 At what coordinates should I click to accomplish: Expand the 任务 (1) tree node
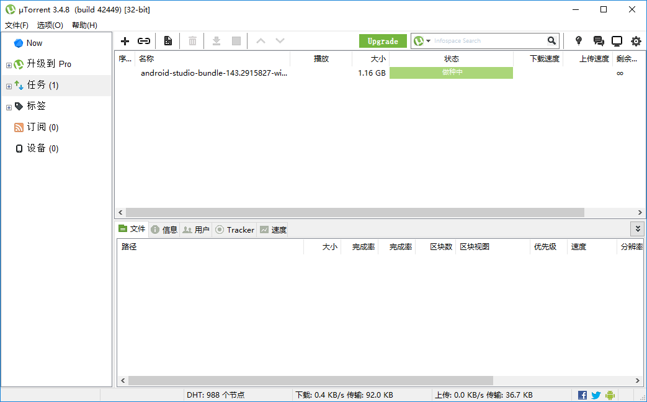click(9, 86)
